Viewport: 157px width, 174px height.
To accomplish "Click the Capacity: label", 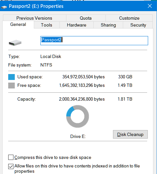I will (27, 99).
